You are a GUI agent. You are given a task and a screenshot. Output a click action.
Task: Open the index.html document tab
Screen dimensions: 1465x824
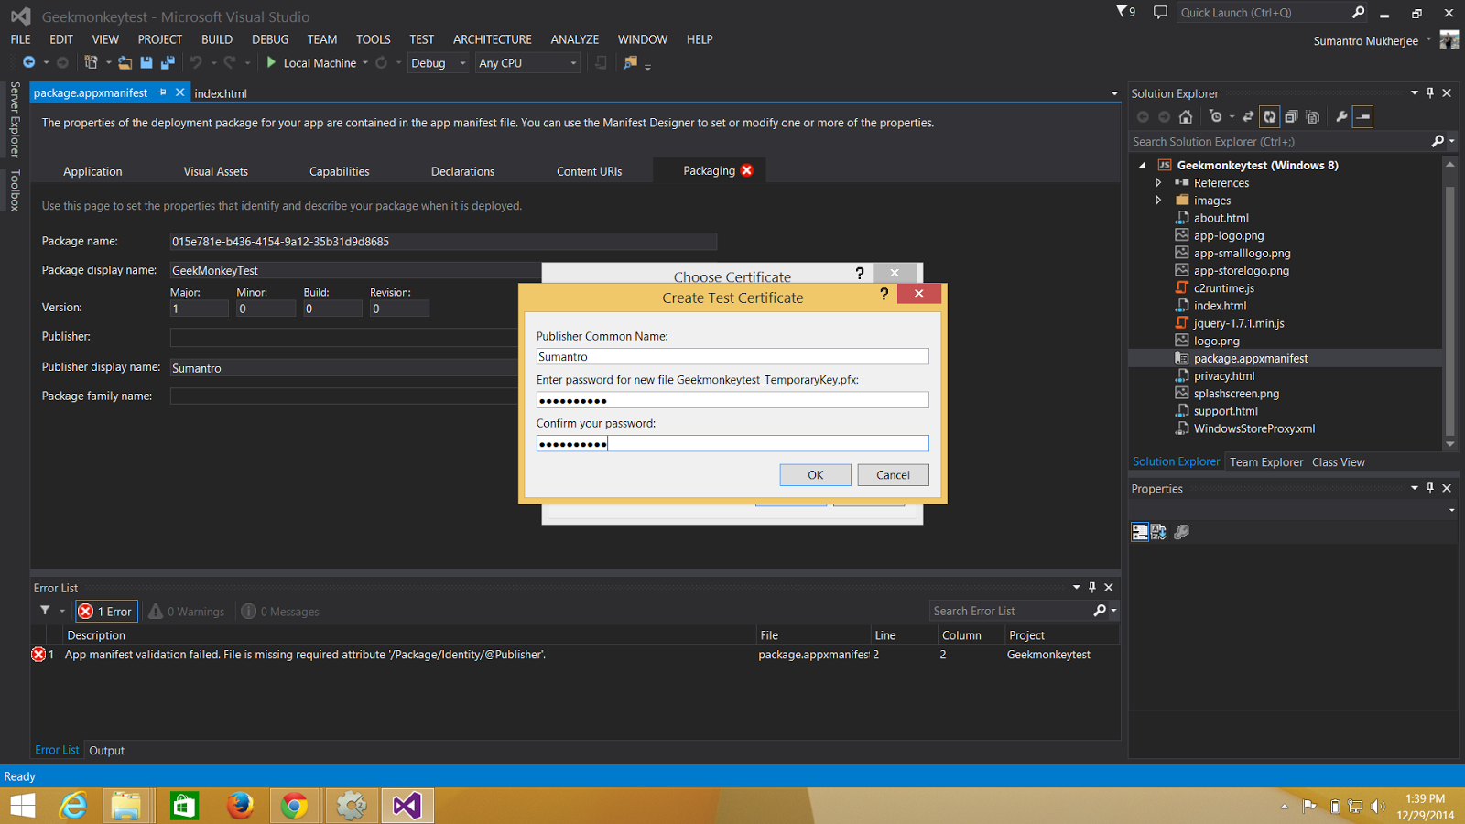click(221, 93)
